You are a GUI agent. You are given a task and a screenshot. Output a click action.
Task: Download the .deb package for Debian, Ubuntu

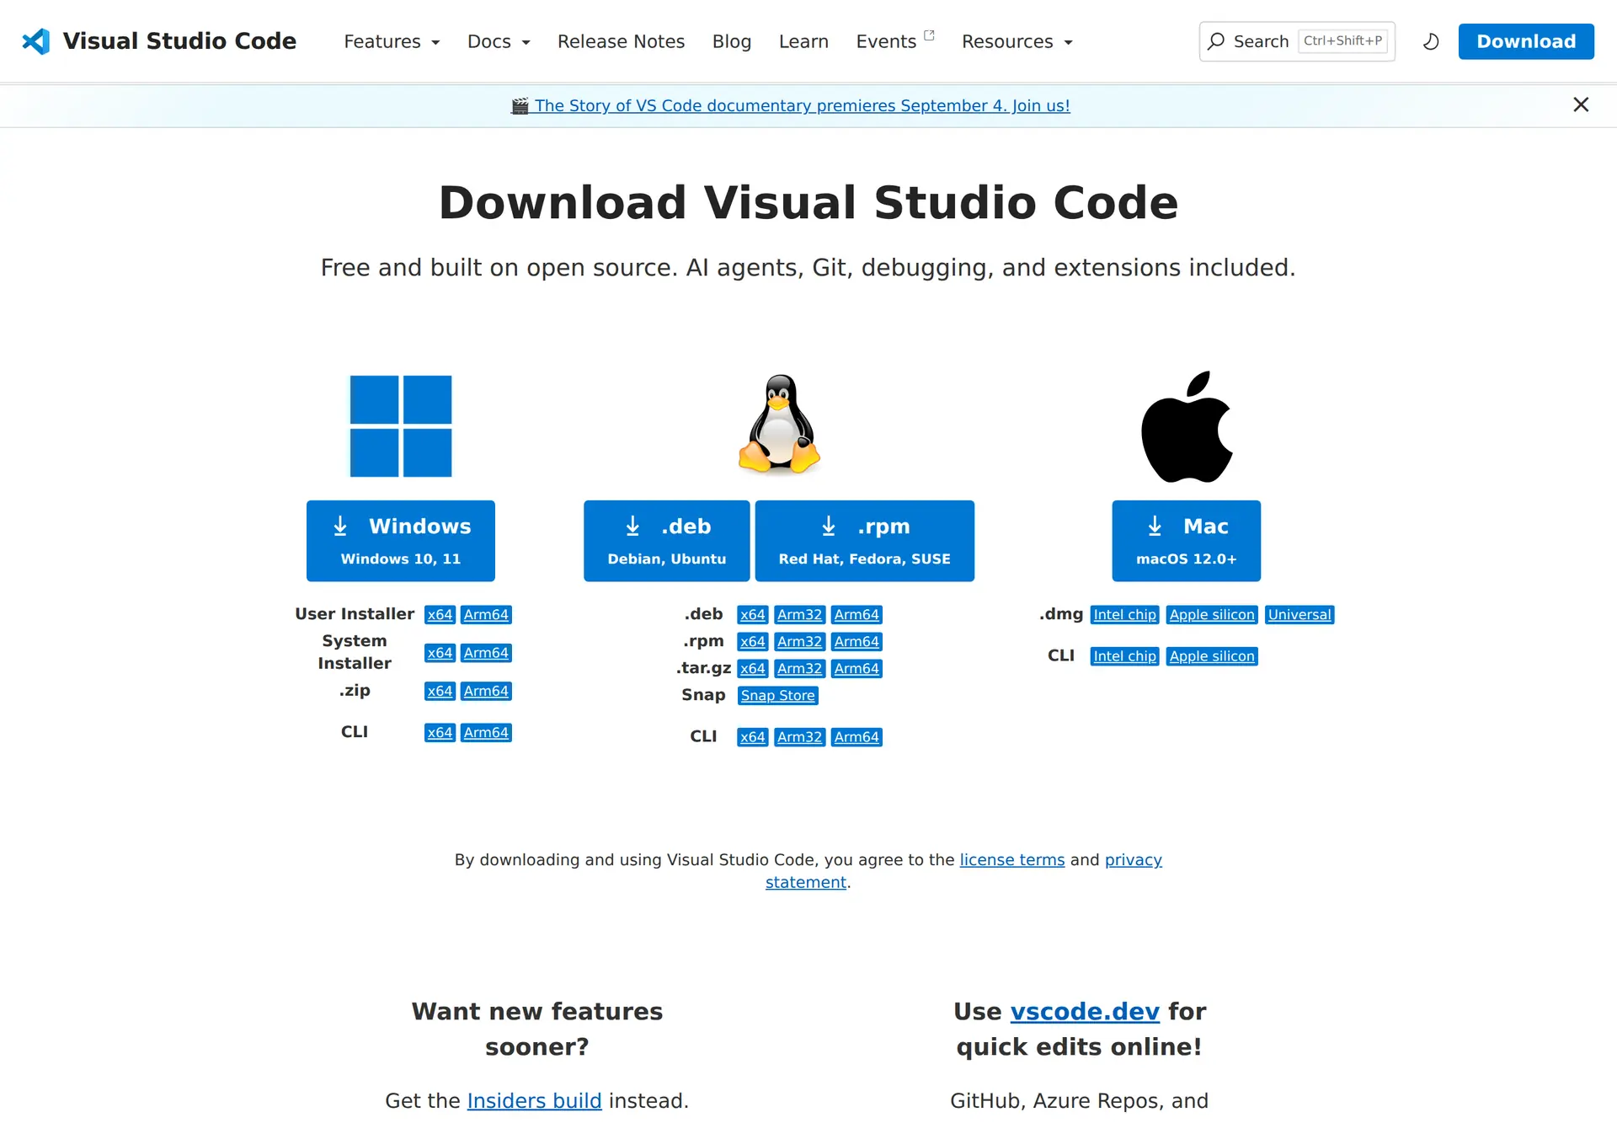pos(667,541)
